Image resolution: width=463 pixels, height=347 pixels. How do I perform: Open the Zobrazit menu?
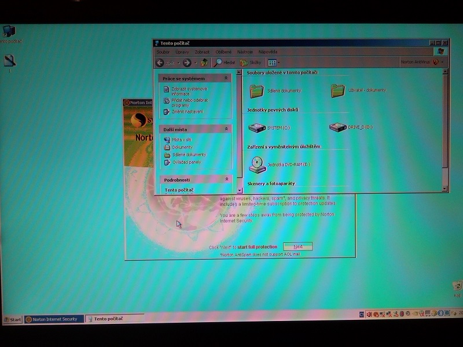202,52
